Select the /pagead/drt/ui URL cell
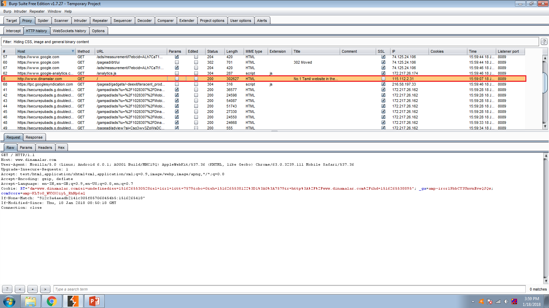The height and width of the screenshot is (308, 549). tap(108, 62)
